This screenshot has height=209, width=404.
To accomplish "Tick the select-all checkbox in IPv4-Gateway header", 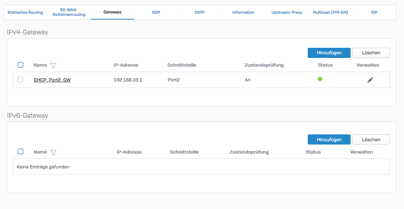I will click(x=20, y=65).
